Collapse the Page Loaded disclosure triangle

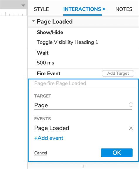tap(33, 21)
